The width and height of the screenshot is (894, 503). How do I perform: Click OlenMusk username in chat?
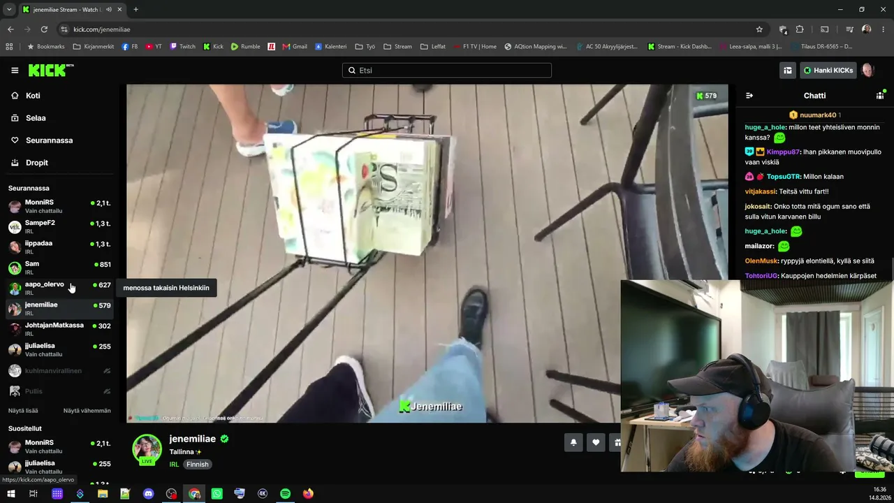(x=761, y=261)
